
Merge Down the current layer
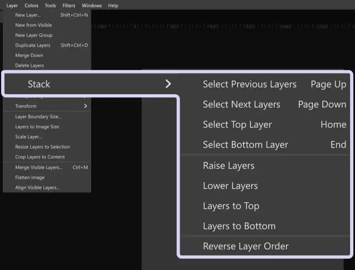[29, 55]
